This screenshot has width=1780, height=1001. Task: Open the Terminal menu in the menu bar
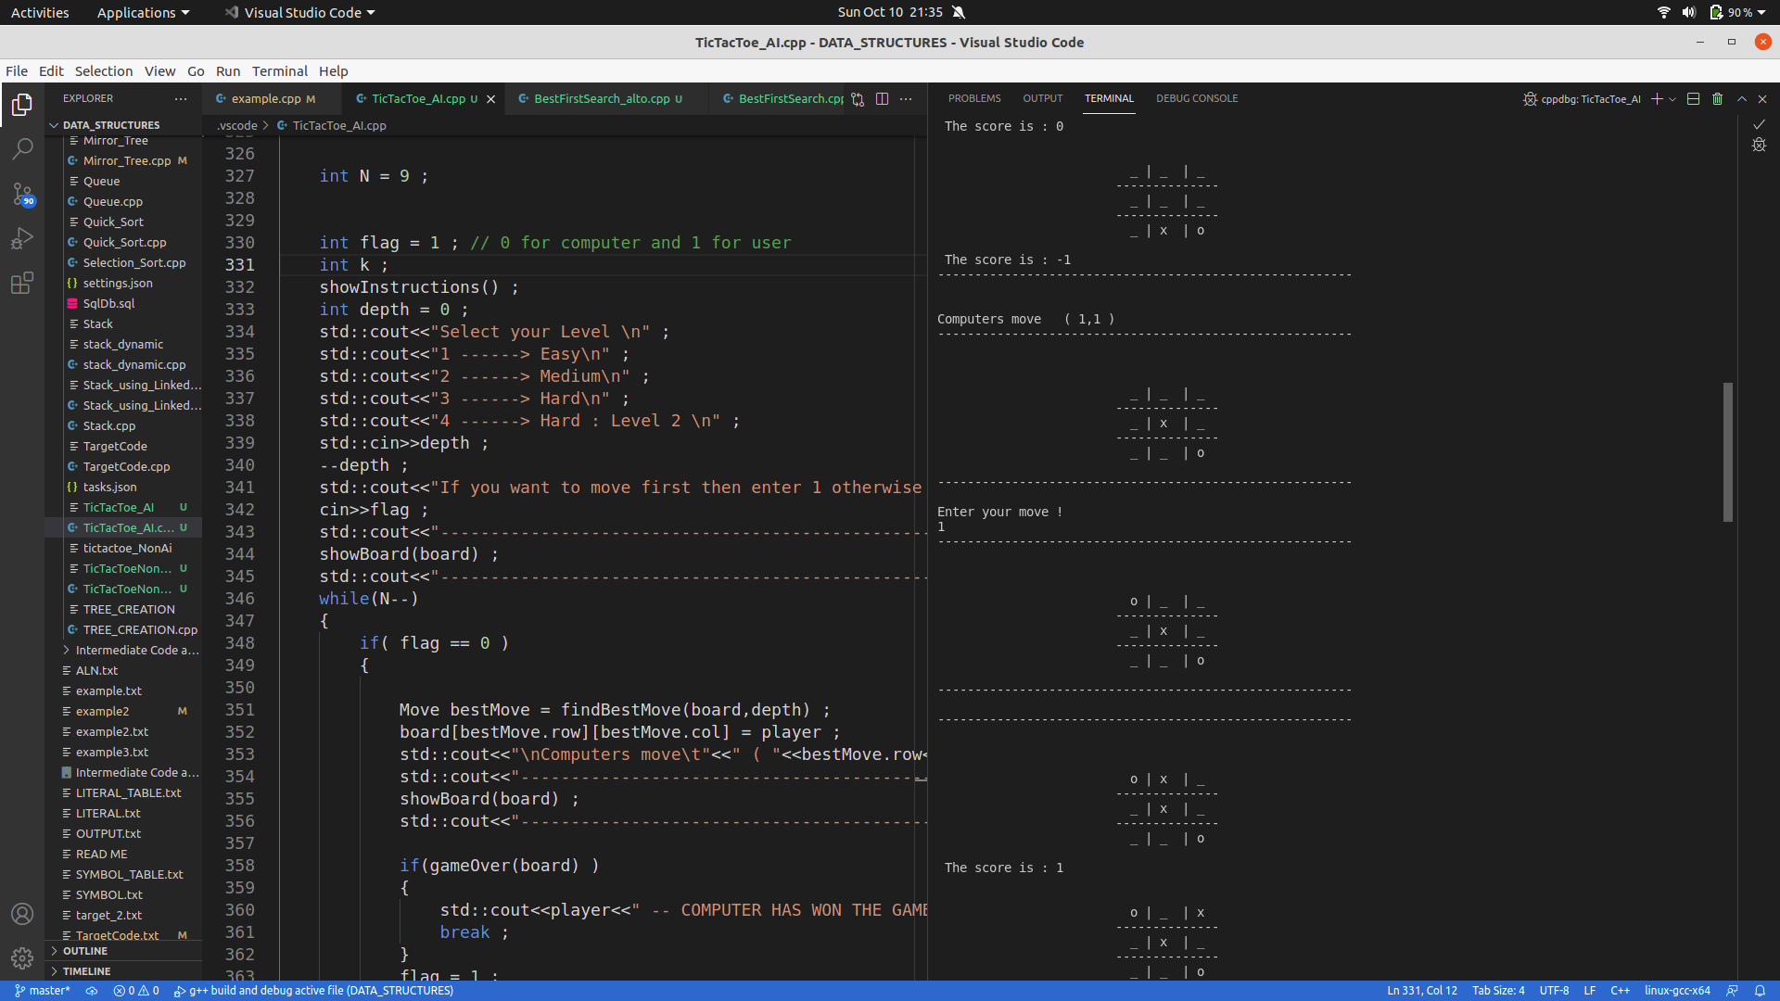[279, 71]
